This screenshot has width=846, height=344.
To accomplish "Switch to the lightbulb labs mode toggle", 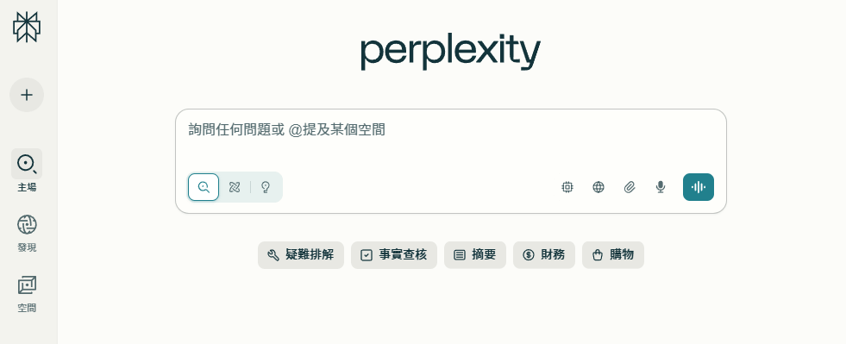I will pyautogui.click(x=265, y=187).
